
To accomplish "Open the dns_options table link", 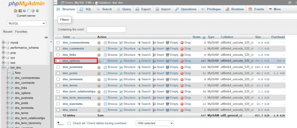I will 71,61.
